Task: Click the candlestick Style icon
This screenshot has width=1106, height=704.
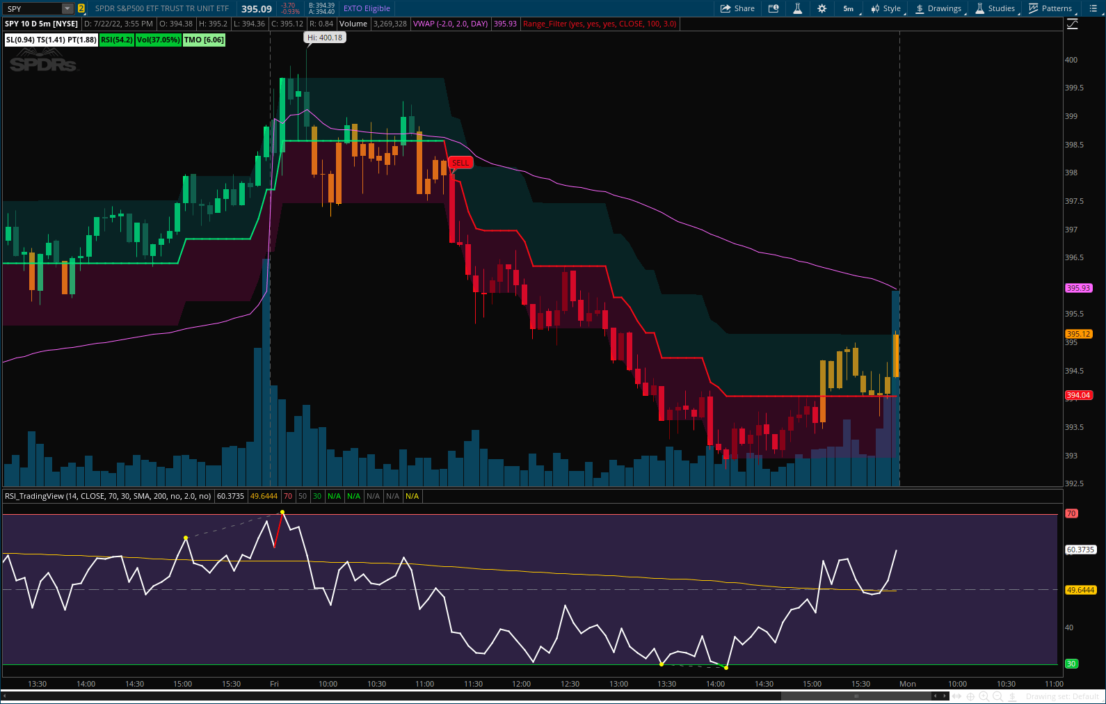Action: point(875,8)
